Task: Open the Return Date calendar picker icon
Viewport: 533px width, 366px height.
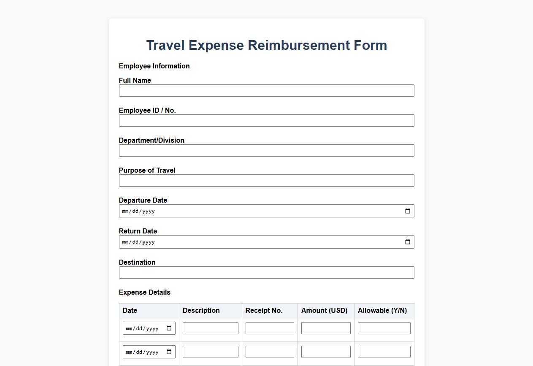Action: click(x=407, y=241)
